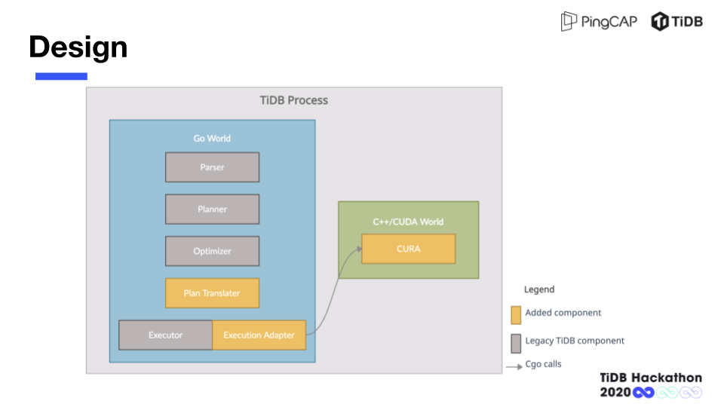The image size is (724, 407).
Task: Click the Go World label
Action: [212, 139]
